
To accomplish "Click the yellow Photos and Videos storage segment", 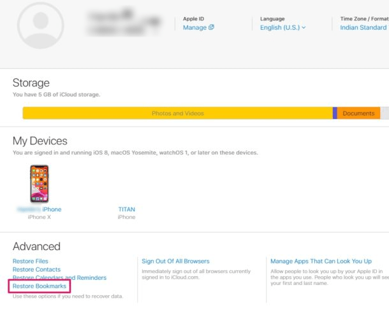I will 177,113.
